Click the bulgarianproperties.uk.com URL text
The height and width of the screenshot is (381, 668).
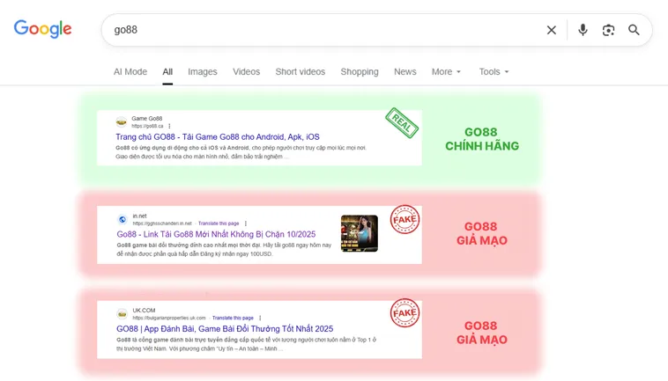click(x=169, y=318)
